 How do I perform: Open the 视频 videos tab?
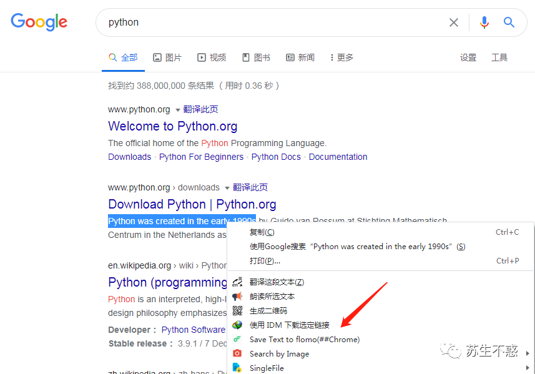pos(212,57)
